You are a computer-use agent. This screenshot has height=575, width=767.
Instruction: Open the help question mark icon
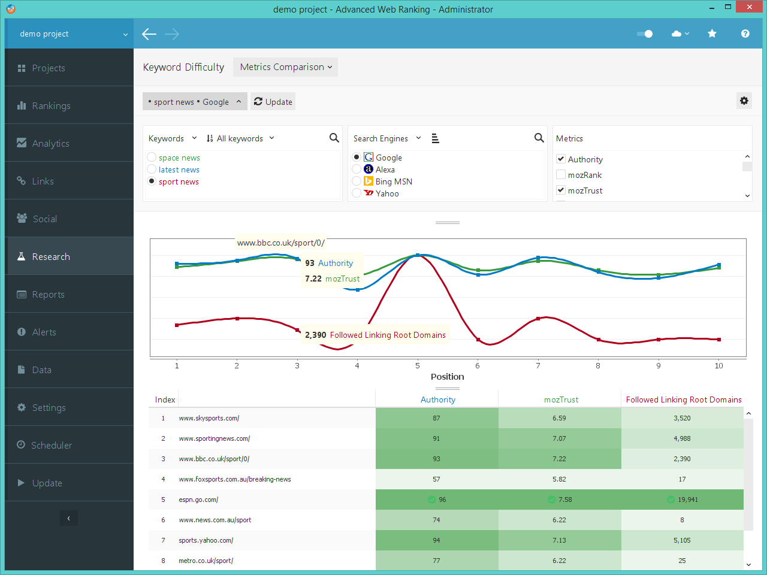pos(745,34)
